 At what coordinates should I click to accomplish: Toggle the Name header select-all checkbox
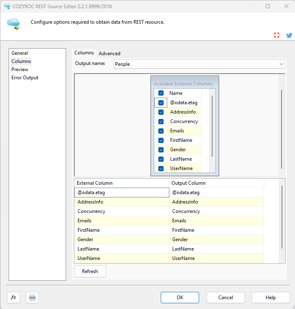(x=161, y=93)
